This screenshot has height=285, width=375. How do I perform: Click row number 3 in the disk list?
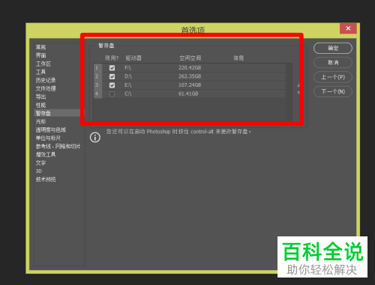pos(97,85)
